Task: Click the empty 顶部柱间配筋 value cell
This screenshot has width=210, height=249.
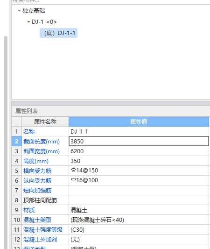Action: tap(139, 200)
